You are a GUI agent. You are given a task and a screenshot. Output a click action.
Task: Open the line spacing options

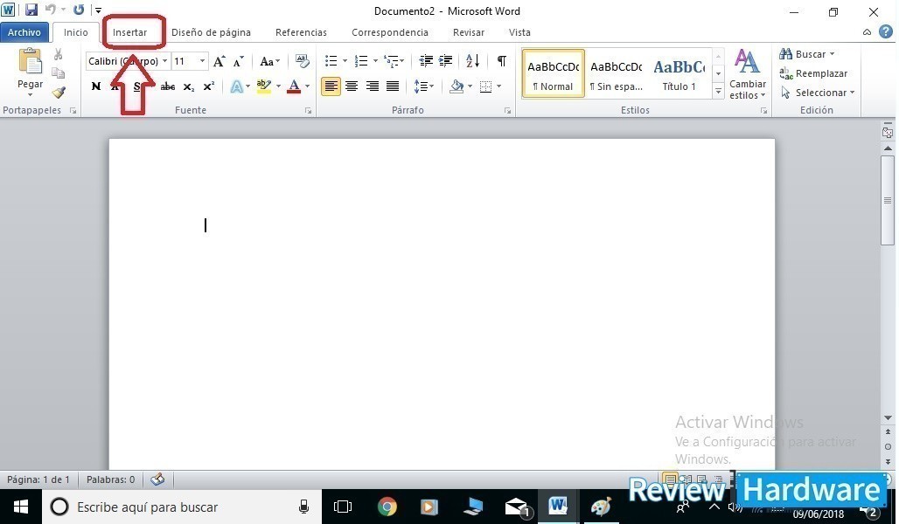pyautogui.click(x=423, y=86)
